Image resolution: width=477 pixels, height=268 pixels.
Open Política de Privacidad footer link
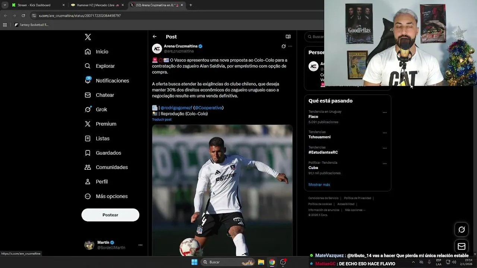coord(357,198)
